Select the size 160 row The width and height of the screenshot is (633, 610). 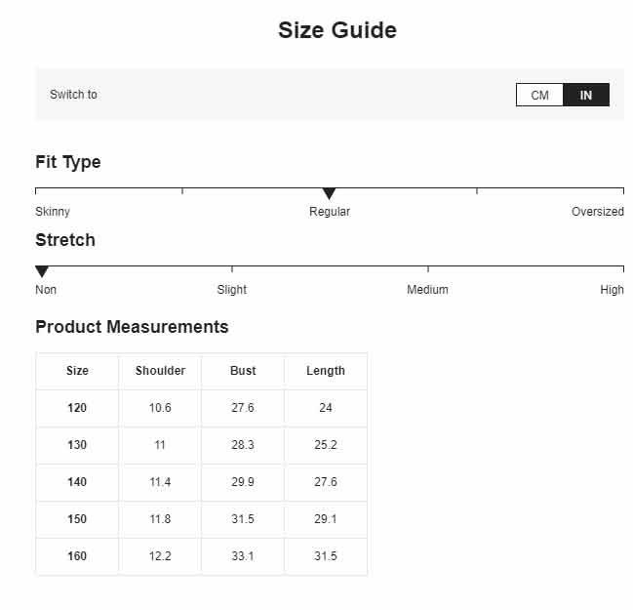(202, 556)
